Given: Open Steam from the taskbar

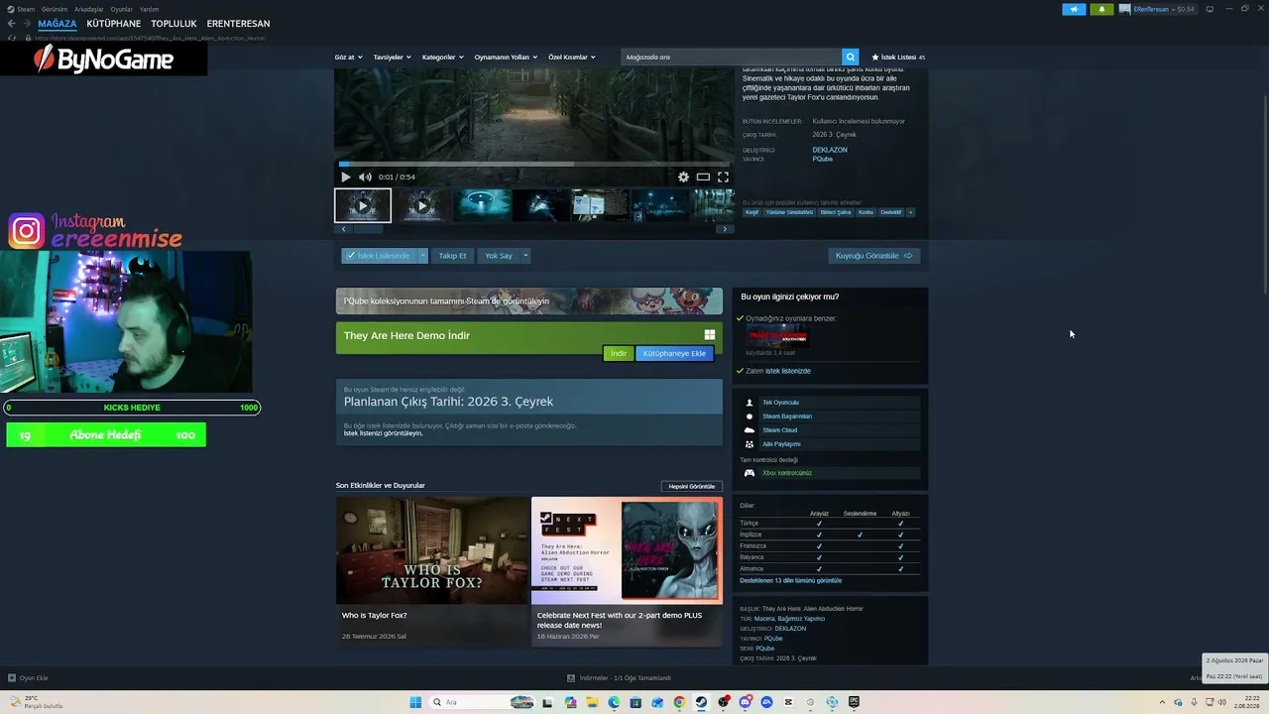Looking at the screenshot, I should [701, 702].
